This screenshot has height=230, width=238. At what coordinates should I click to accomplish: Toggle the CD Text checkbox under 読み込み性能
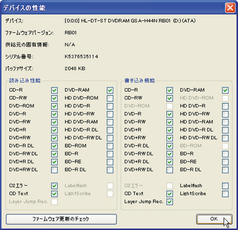pyautogui.click(x=54, y=194)
